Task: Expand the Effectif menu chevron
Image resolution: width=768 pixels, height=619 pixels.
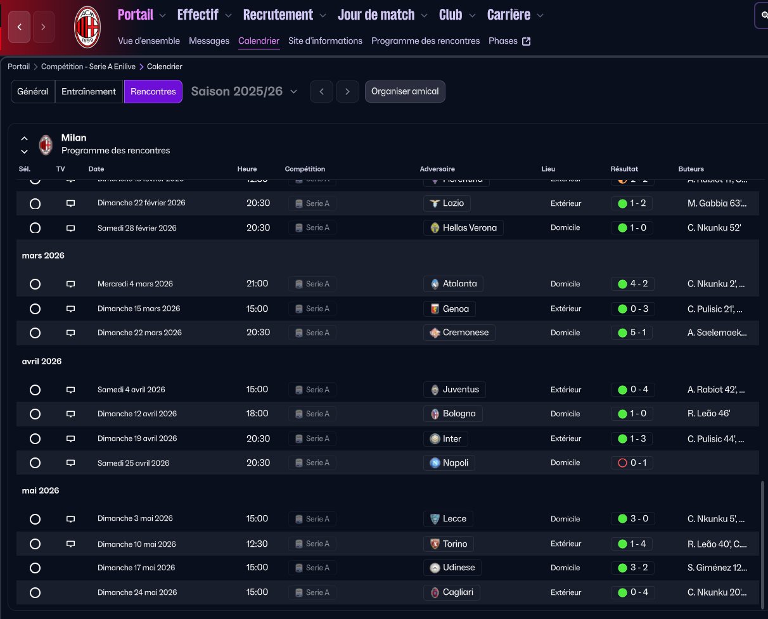Action: point(228,15)
